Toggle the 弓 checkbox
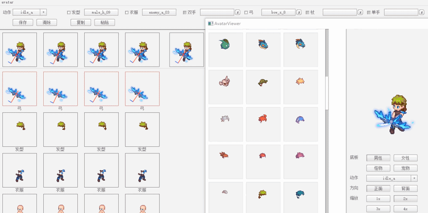Screen dimensions: 428x213 point(246,12)
